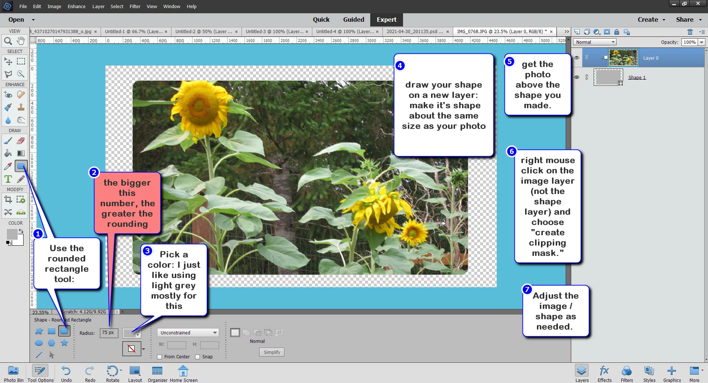Select the Crop tool

[8, 200]
